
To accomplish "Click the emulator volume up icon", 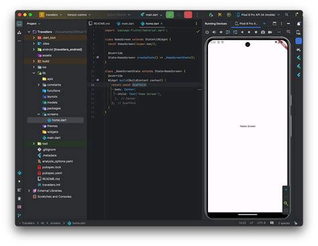I will click(214, 32).
